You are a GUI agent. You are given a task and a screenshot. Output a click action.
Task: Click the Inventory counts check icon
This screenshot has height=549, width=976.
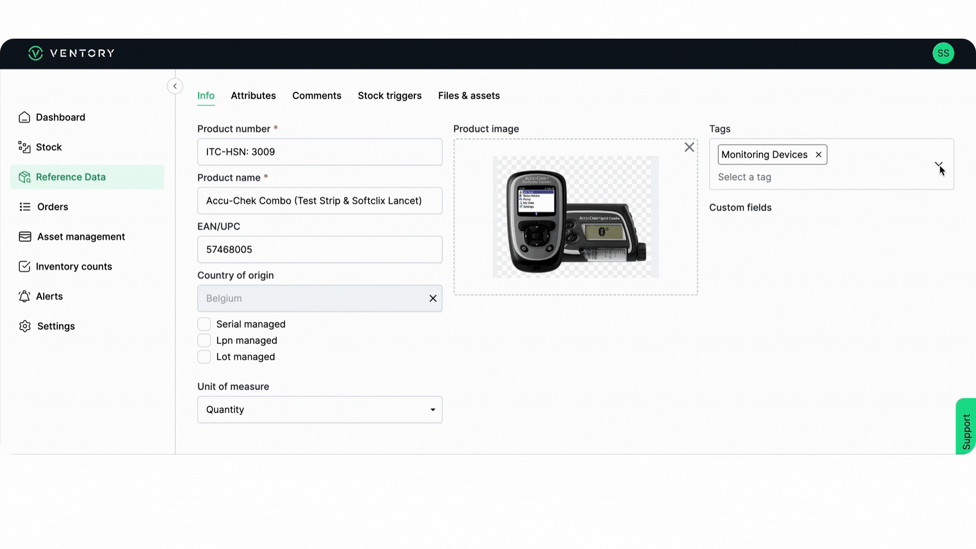pyautogui.click(x=24, y=266)
